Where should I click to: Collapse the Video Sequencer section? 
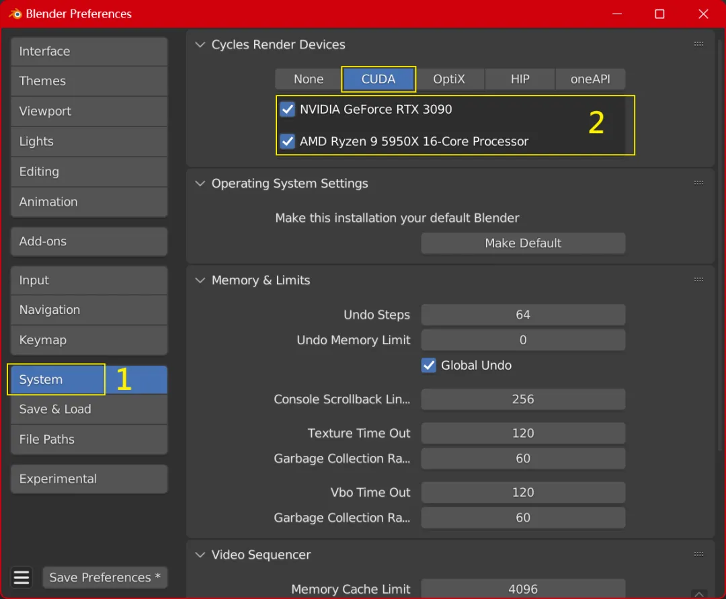200,555
